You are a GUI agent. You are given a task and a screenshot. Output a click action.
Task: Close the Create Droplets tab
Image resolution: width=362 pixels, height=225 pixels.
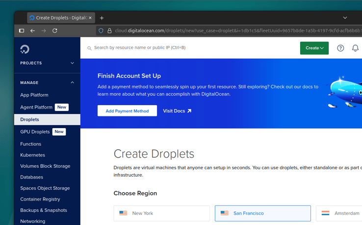coord(90,18)
